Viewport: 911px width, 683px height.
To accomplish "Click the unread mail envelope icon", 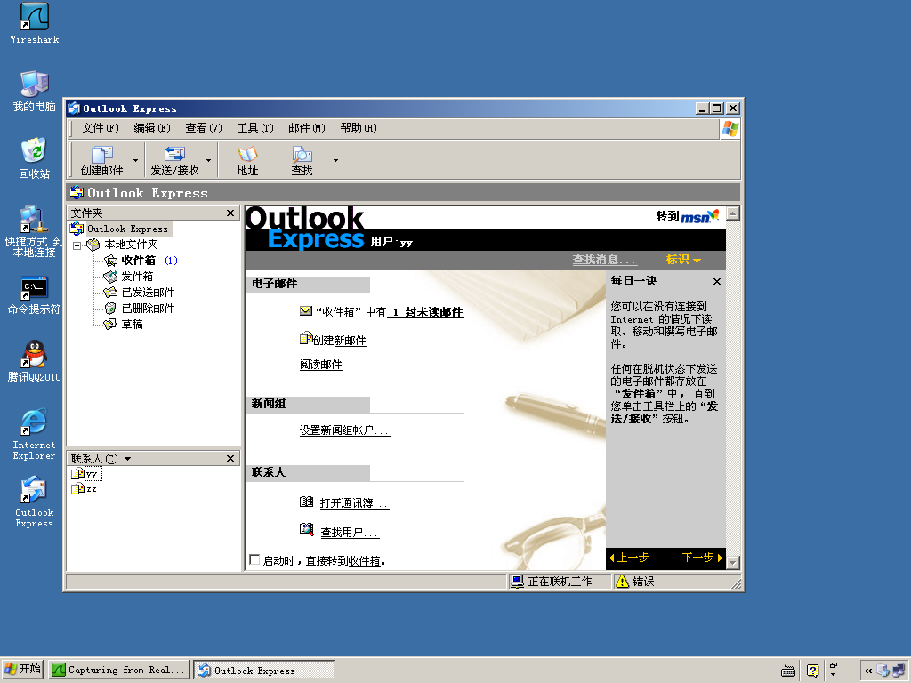I will point(306,311).
